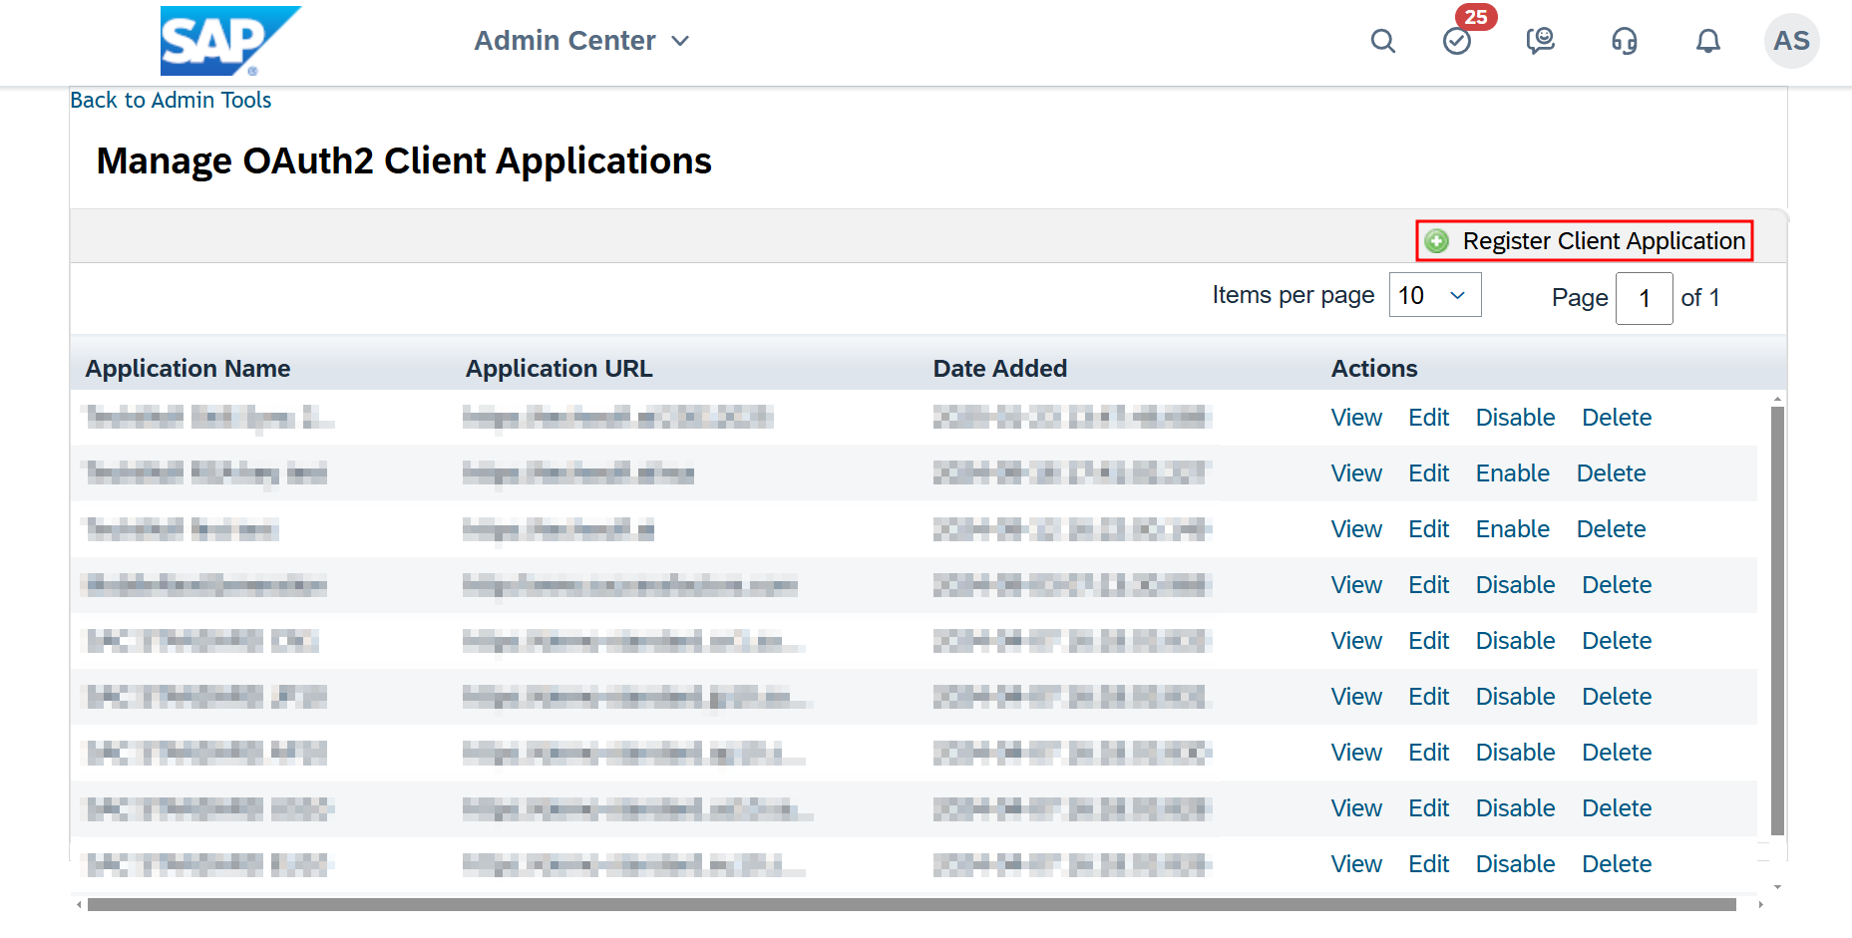This screenshot has width=1852, height=938.
Task: Open the AS user profile avatar
Action: [1791, 41]
